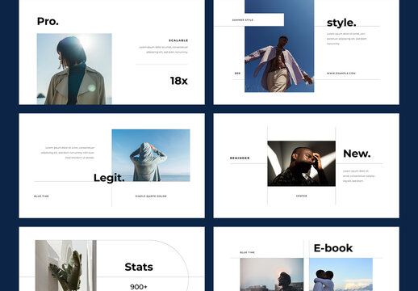Image resolution: width=418 pixels, height=291 pixels.
Task: Click the 'SUMMER STYLE' label
Action: coord(243,20)
